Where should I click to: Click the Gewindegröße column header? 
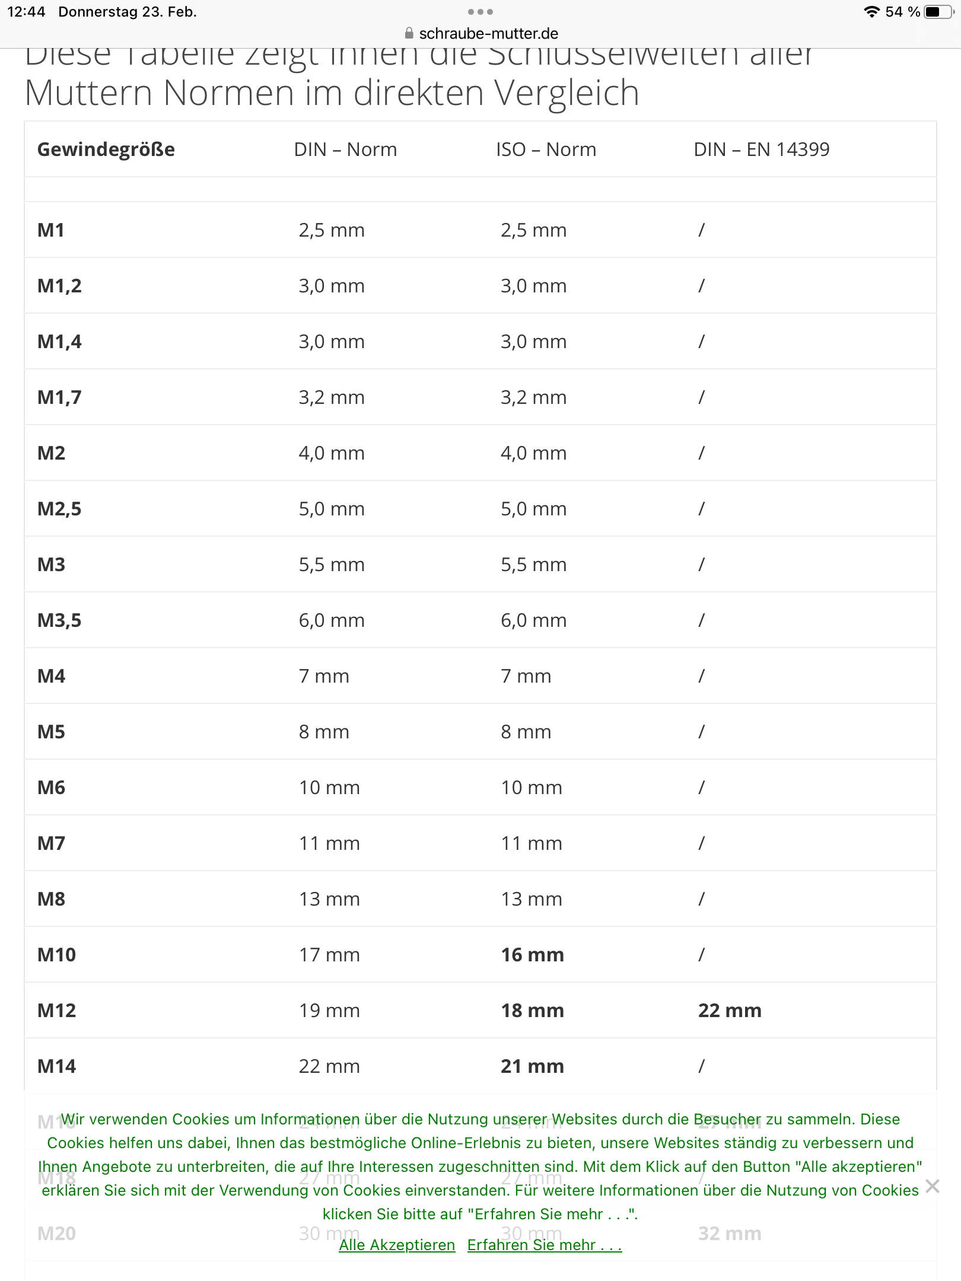[x=106, y=149]
